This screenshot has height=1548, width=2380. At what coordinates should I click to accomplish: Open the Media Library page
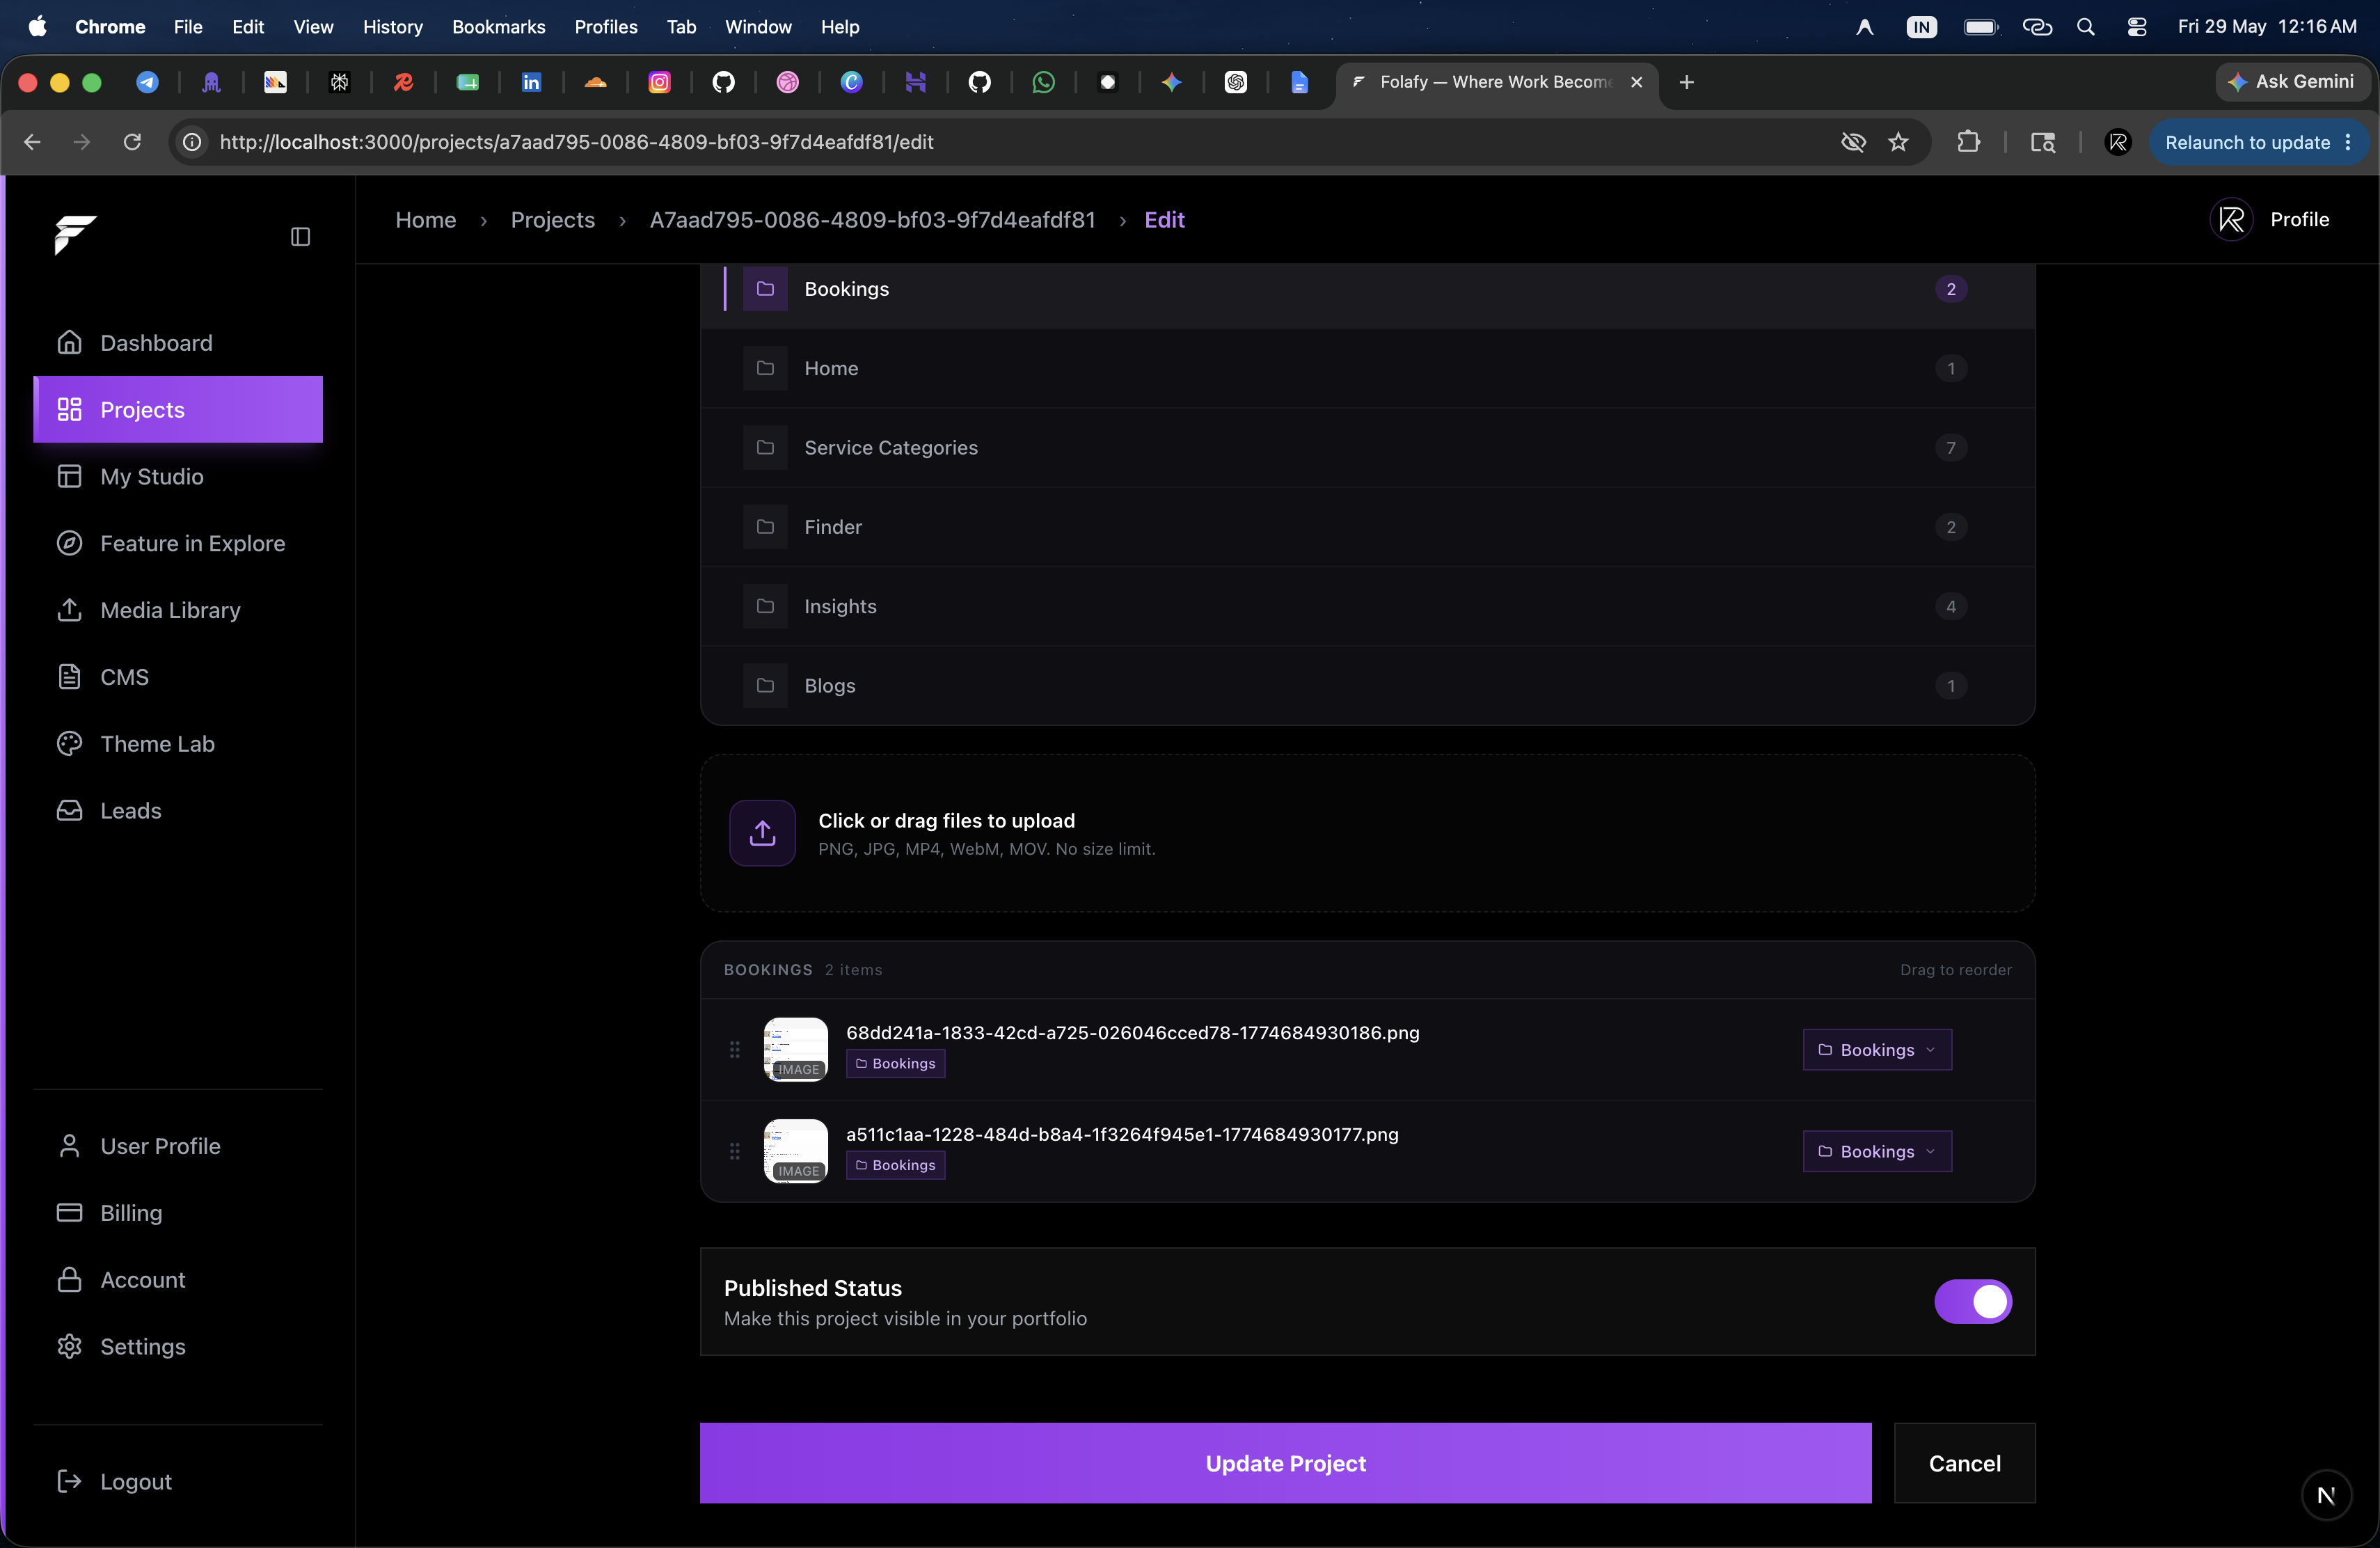click(178, 610)
